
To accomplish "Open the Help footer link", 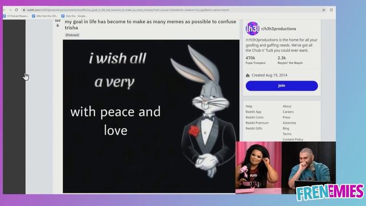I will tap(249, 106).
